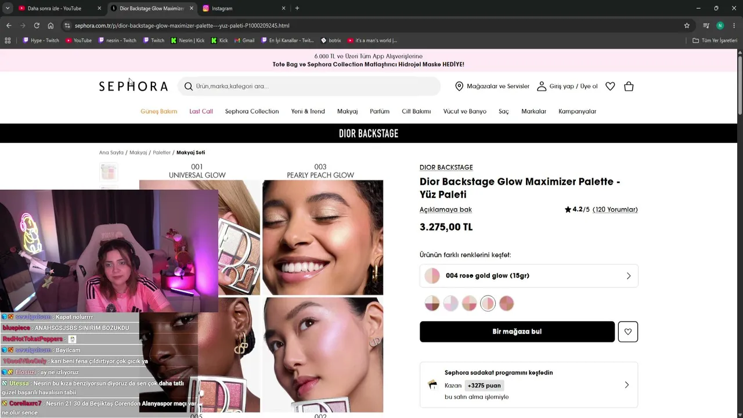The height and width of the screenshot is (418, 743).
Task: Open the Markalar menu
Action: [x=533, y=111]
